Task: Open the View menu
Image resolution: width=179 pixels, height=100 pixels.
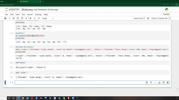Action: [18, 14]
